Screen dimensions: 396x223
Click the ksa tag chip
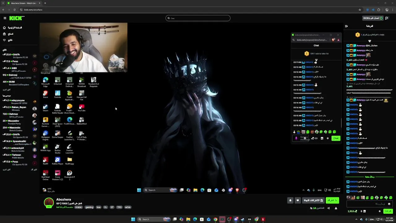pos(99,207)
